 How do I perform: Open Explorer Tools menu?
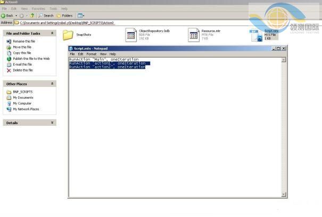[x=53, y=9]
